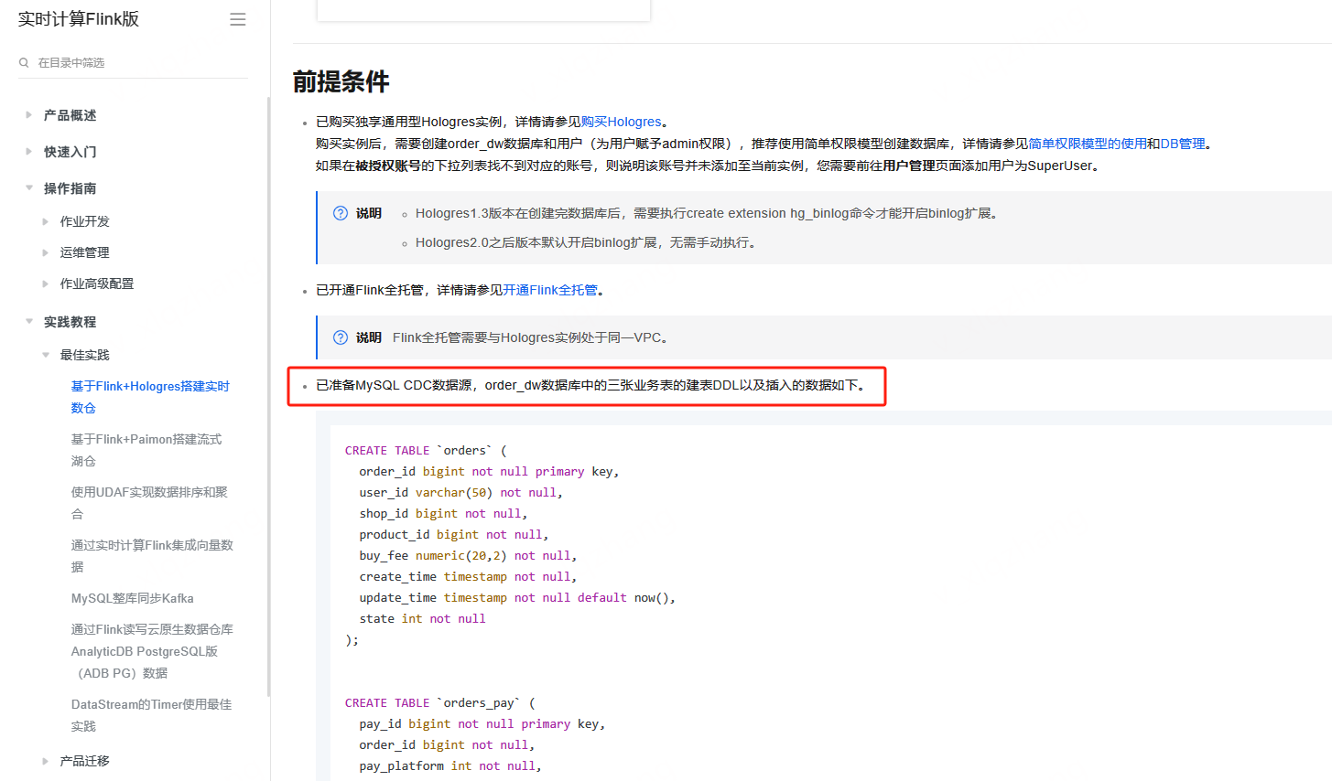The width and height of the screenshot is (1332, 781).
Task: Click the CREATE TABLE `orders` line
Action: (426, 450)
